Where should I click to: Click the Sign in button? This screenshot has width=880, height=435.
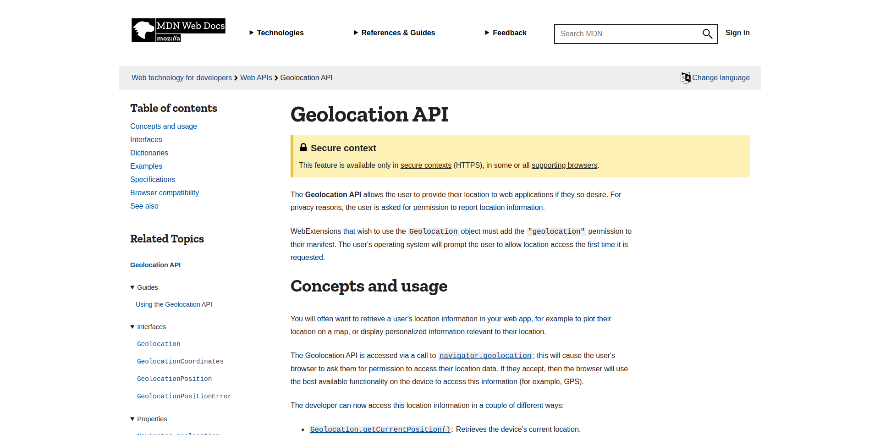(x=737, y=33)
